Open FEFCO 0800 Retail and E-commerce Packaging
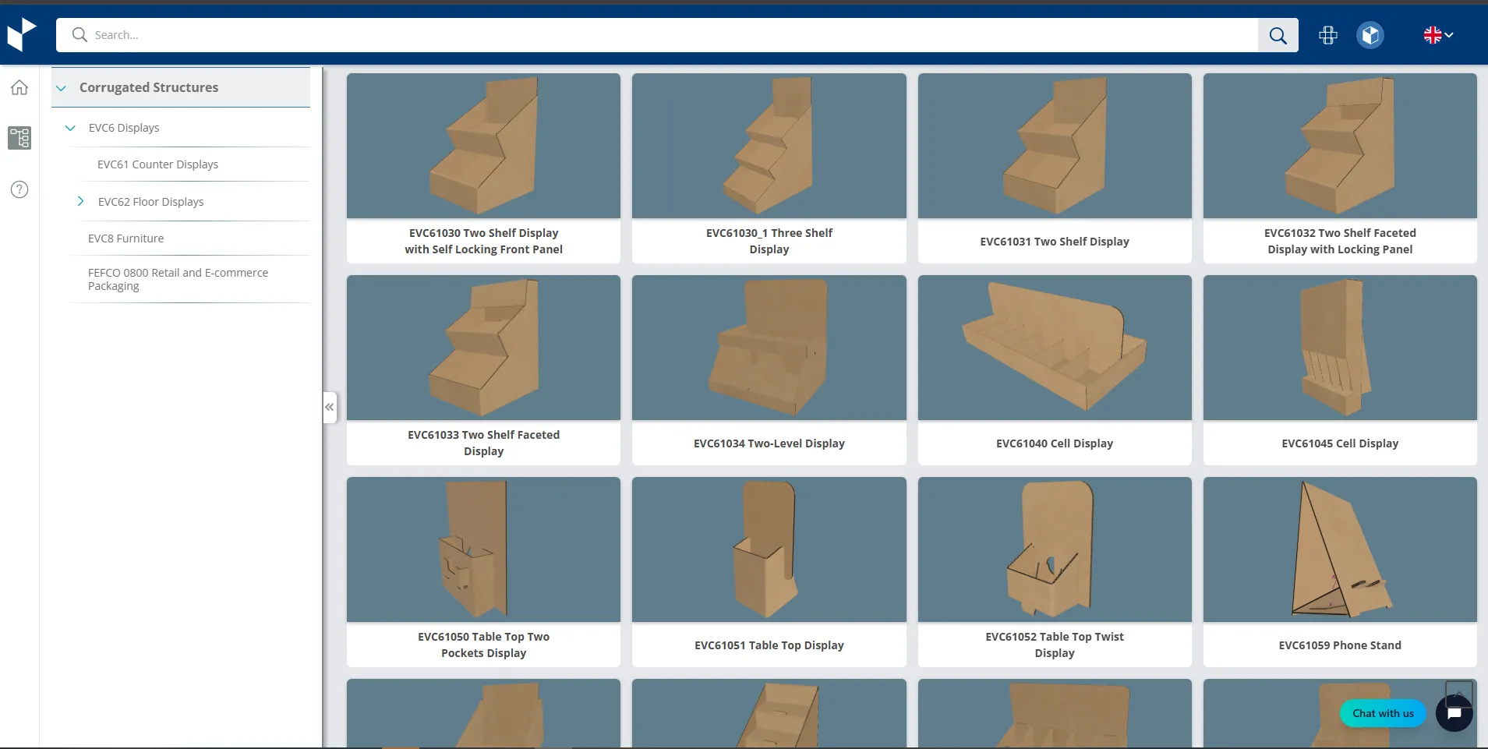 pyautogui.click(x=178, y=279)
